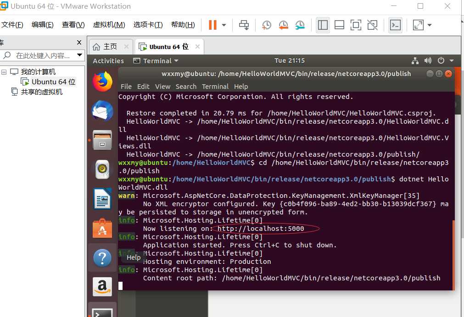Click the Terminal icon in the dock

pyautogui.click(x=102, y=312)
